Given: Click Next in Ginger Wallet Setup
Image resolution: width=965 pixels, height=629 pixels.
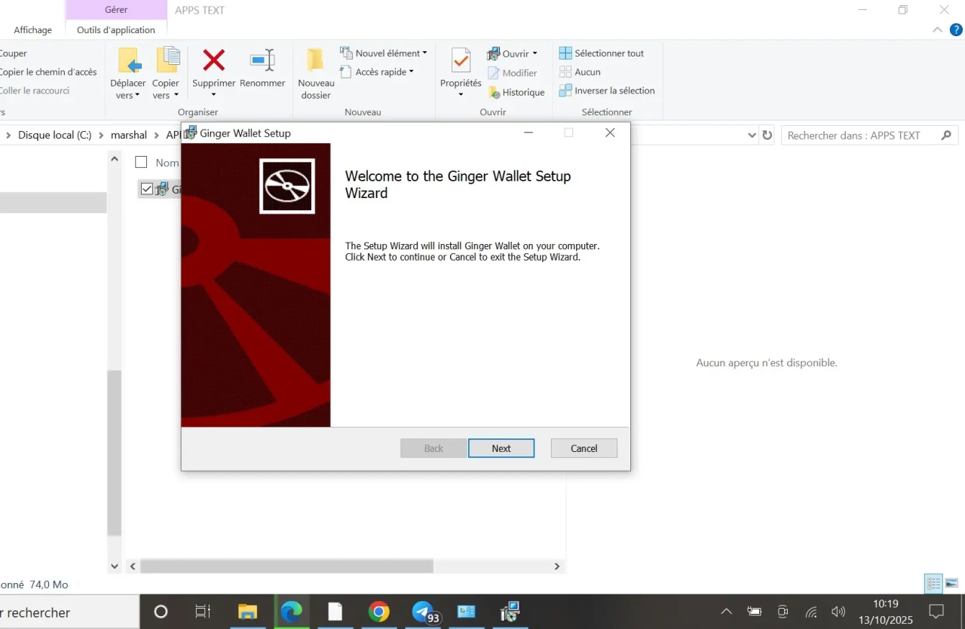Looking at the screenshot, I should click(501, 448).
